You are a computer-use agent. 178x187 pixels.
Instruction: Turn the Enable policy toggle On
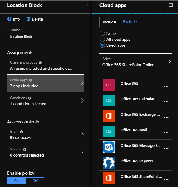point(16,181)
